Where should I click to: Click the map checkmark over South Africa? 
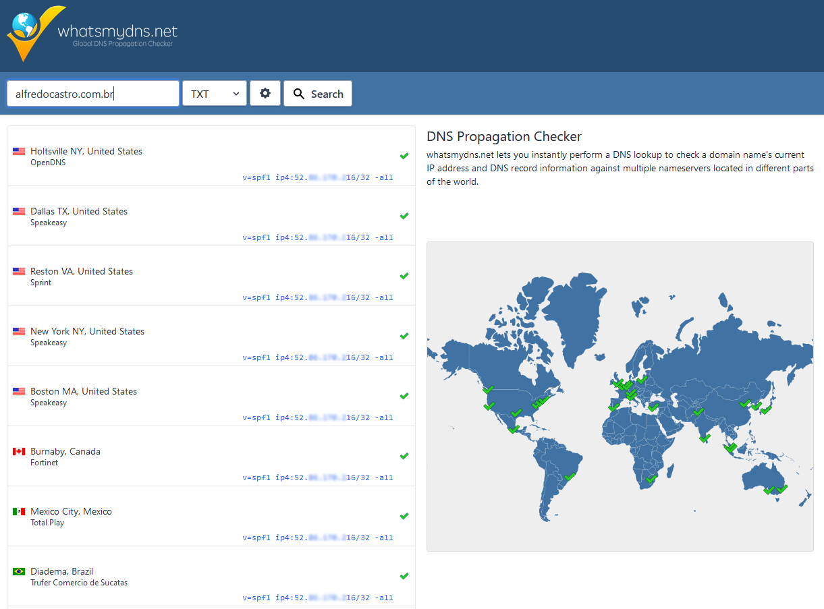(x=651, y=478)
